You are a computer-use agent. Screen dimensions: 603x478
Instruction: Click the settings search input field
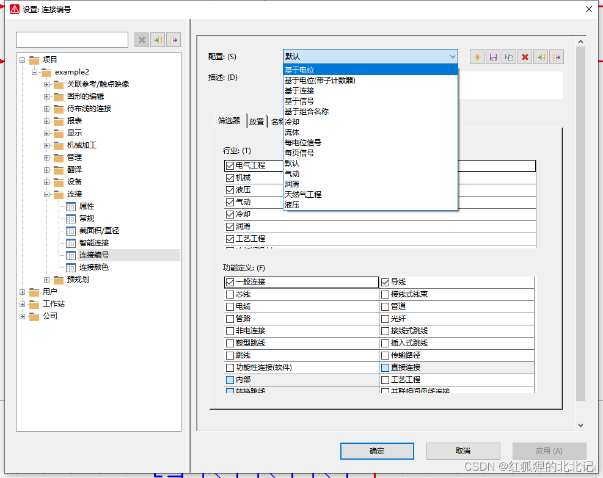pyautogui.click(x=72, y=40)
